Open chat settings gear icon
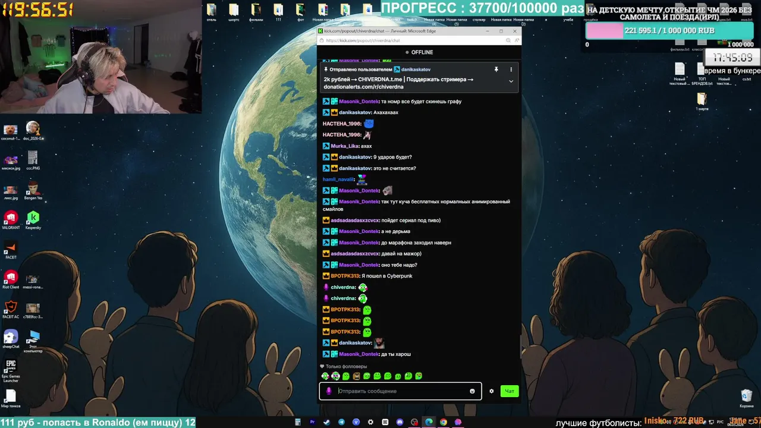Viewport: 761px width, 428px height. pyautogui.click(x=491, y=391)
